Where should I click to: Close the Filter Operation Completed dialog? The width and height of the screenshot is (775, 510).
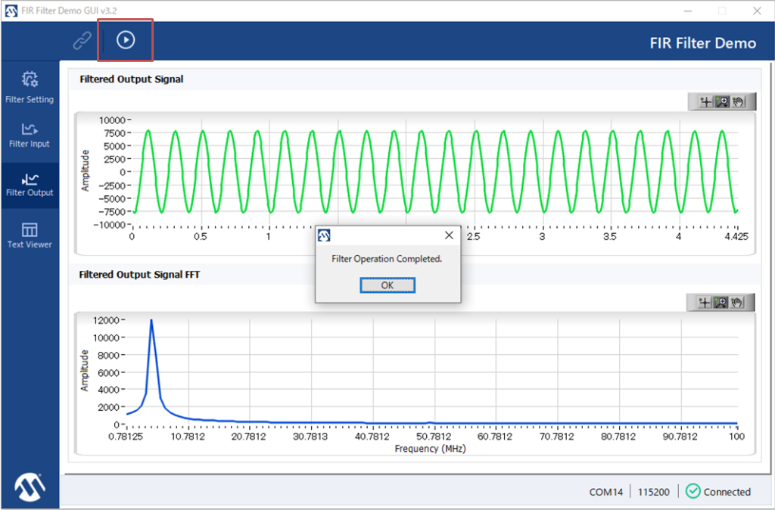click(387, 285)
